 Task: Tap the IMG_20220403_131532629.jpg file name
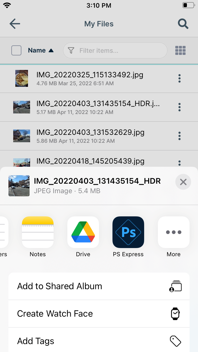tap(90, 132)
